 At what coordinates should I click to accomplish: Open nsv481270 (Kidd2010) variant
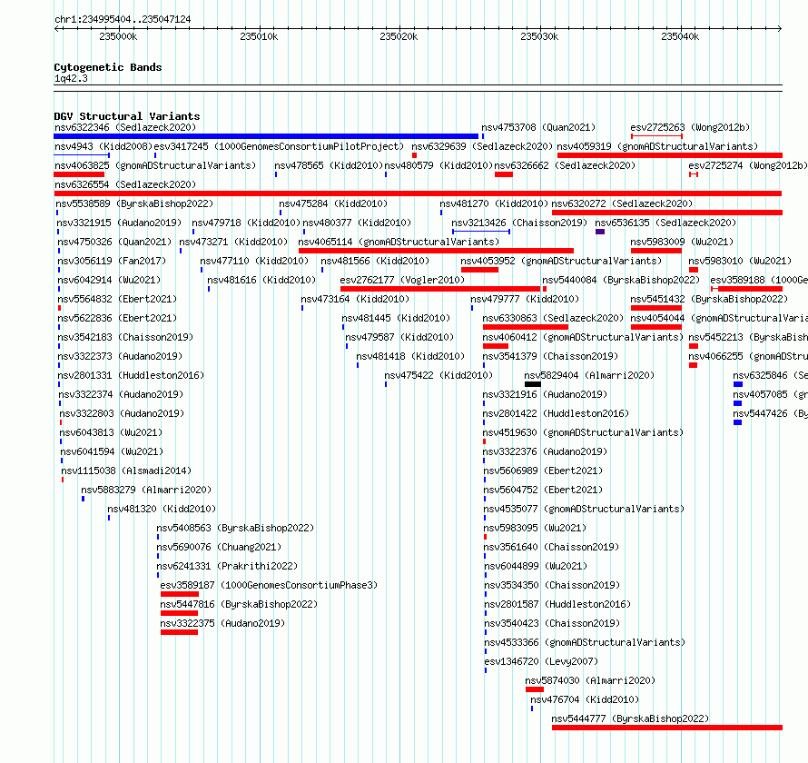click(x=494, y=203)
